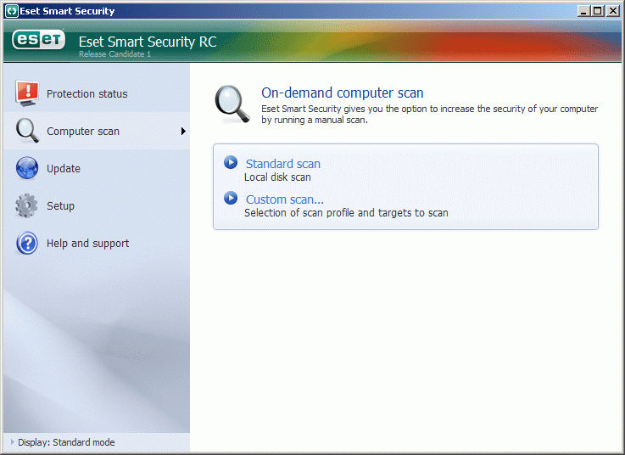Viewport: 625px width, 455px height.
Task: Open the Setup menu item
Action: (x=60, y=205)
